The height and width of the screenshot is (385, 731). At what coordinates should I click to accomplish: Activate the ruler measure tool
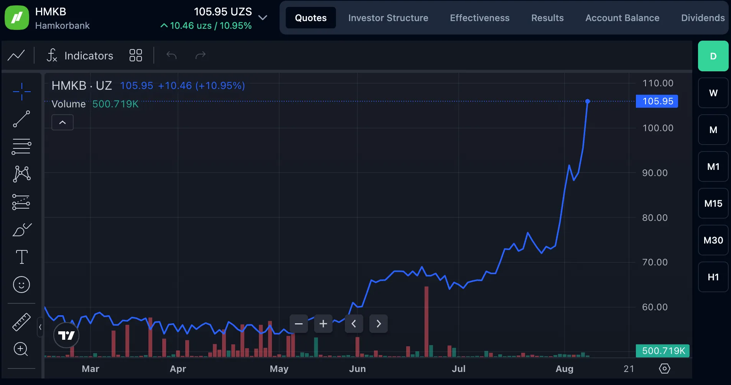[x=21, y=322]
